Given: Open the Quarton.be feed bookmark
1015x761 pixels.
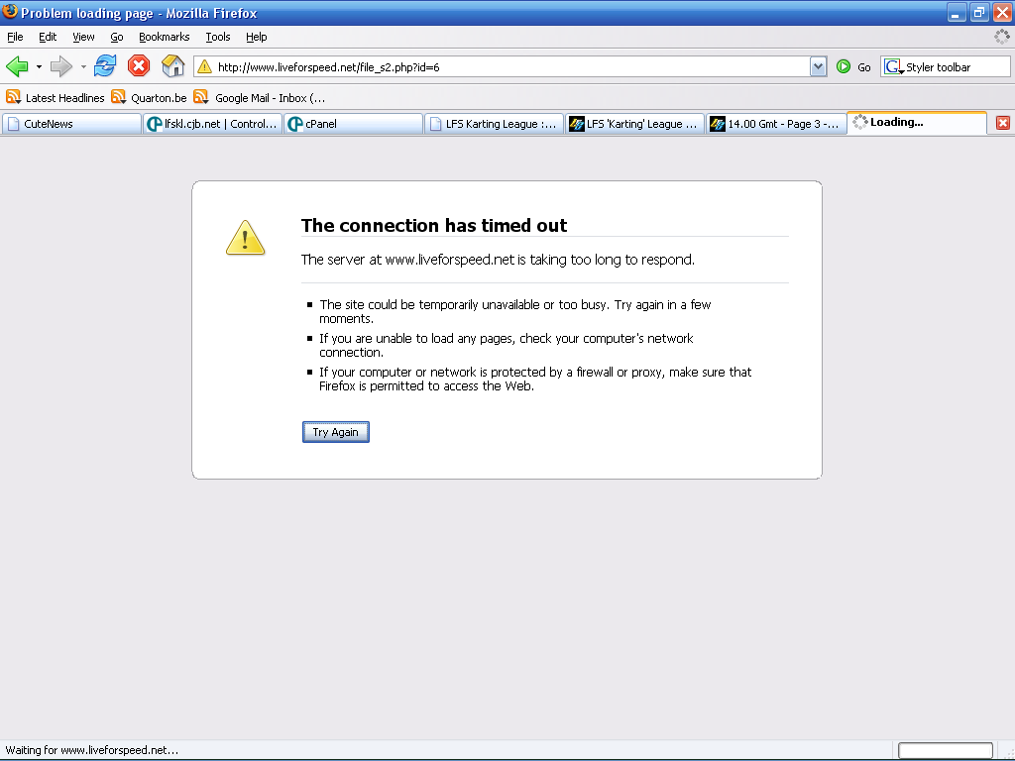Looking at the screenshot, I should coord(149,98).
